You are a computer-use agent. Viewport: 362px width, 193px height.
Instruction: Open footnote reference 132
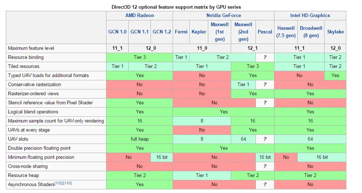(59, 183)
